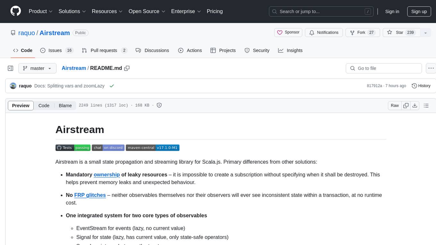Open the Tests passing badge
Image resolution: width=436 pixels, height=245 pixels.
(x=73, y=148)
